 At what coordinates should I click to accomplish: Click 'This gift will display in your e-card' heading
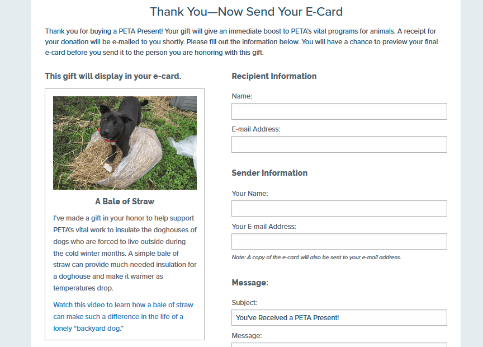pyautogui.click(x=113, y=76)
